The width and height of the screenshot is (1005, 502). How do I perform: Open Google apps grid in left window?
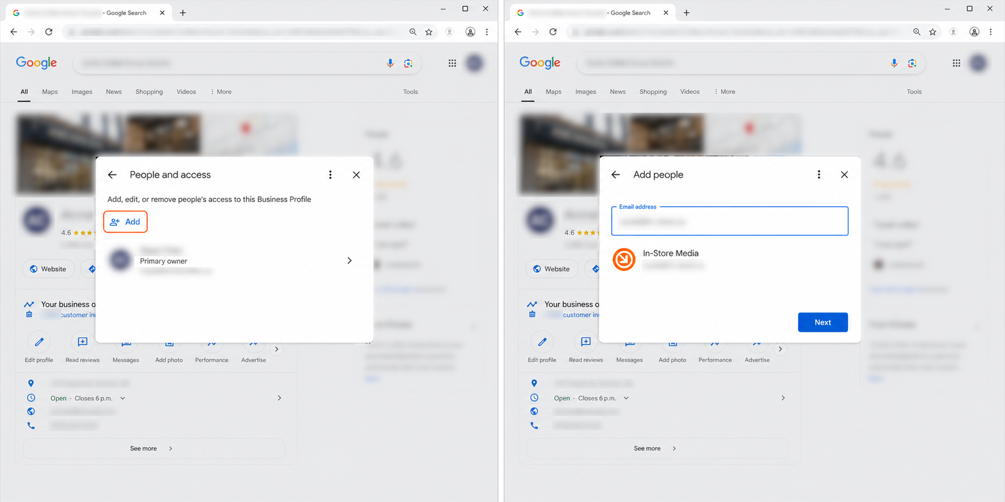coord(452,63)
